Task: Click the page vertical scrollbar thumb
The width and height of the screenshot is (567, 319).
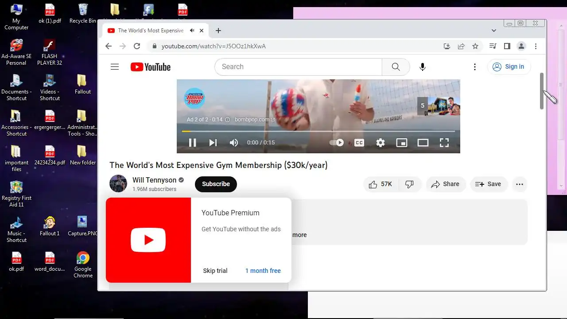Action: point(541,91)
